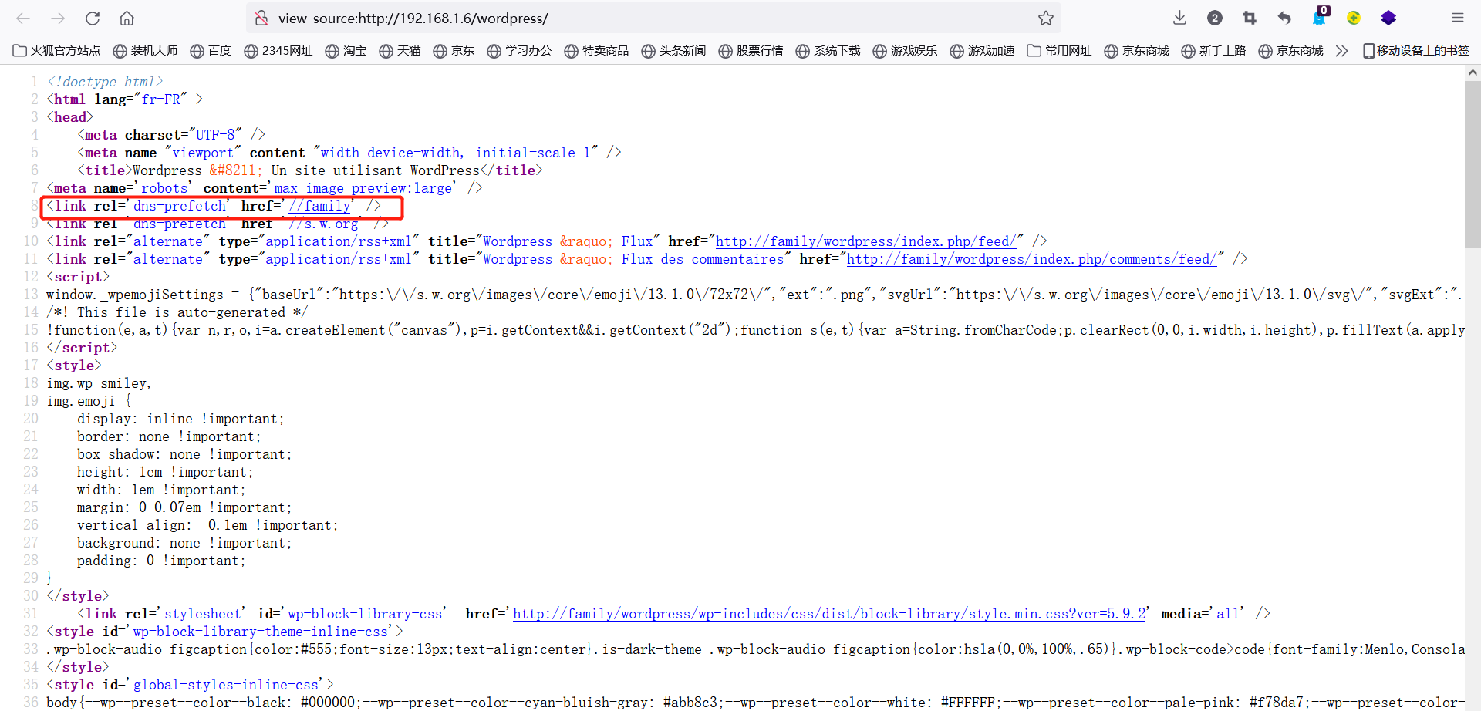
Task: Click the purple diamond extension icon
Action: coord(1388,18)
